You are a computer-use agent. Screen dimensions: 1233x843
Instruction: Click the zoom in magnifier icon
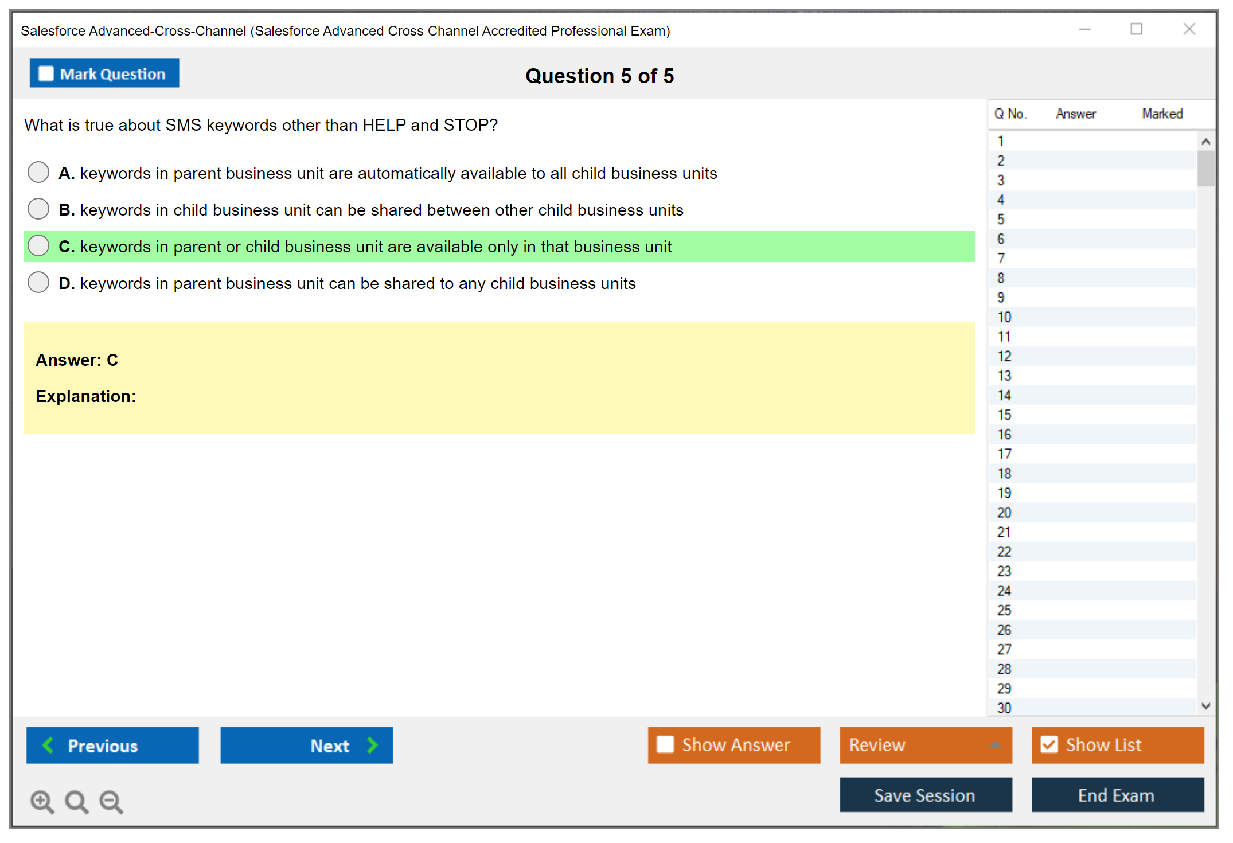pyautogui.click(x=42, y=801)
